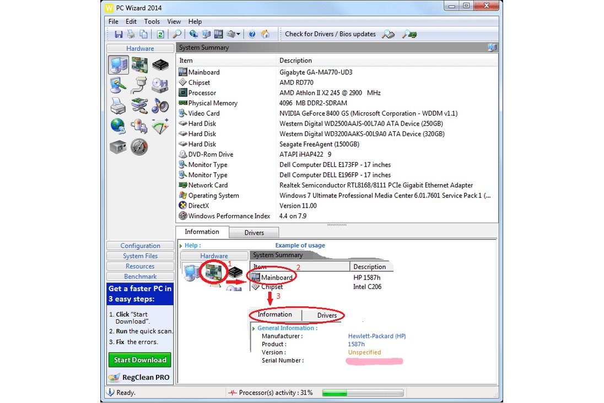Open the System Files section
The width and height of the screenshot is (604, 403).
coord(140,256)
